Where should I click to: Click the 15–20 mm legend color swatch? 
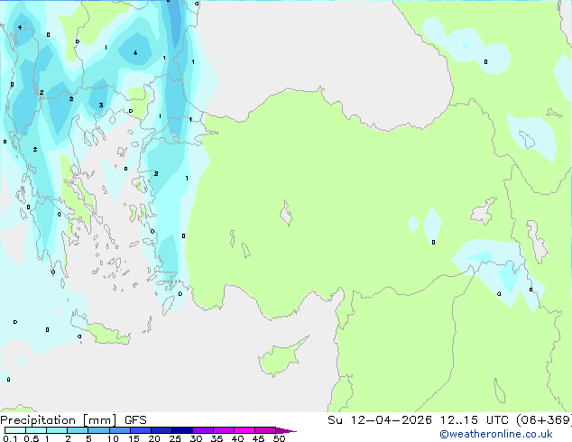(140, 430)
